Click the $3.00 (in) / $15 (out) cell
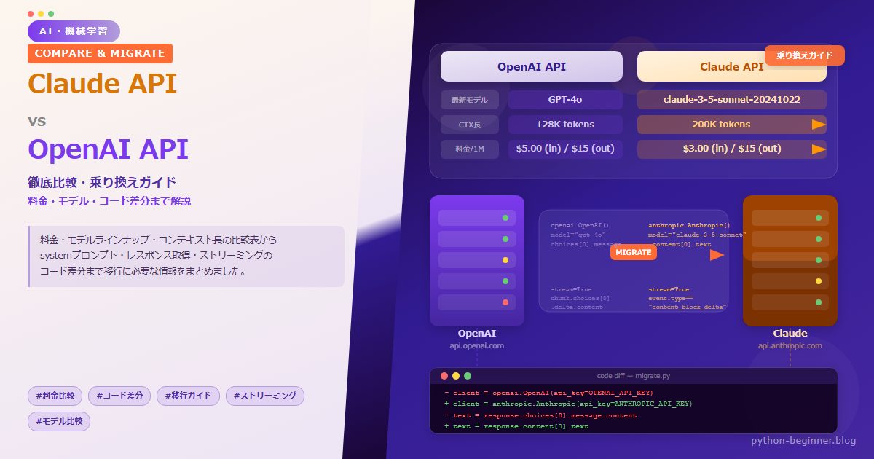Image resolution: width=874 pixels, height=459 pixels. [732, 149]
